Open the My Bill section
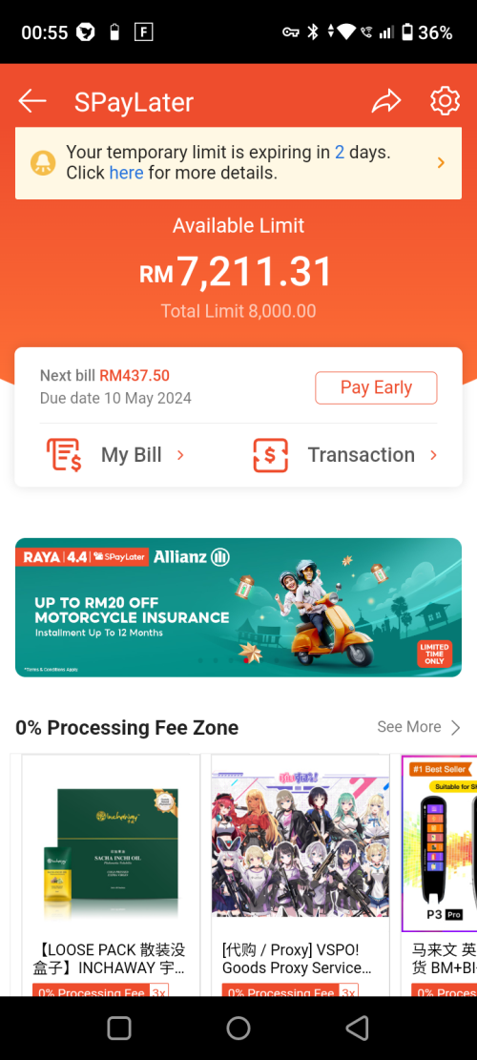This screenshot has width=477, height=1060. pyautogui.click(x=115, y=455)
